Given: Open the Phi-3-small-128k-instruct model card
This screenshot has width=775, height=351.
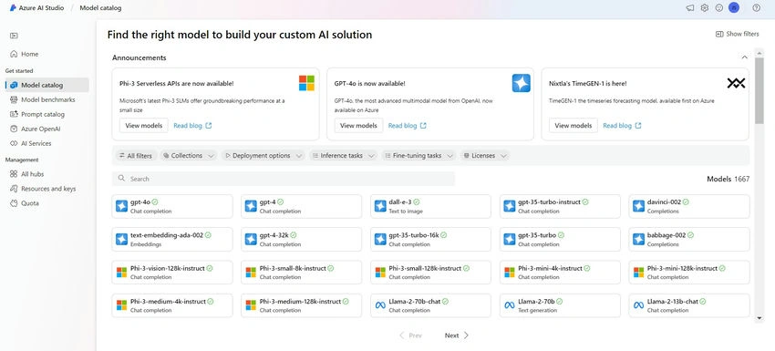Looking at the screenshot, I should [x=430, y=273].
